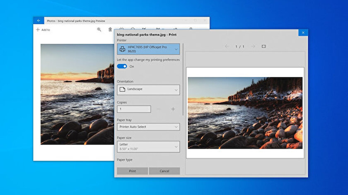
Task: Click the '1 / 1' page indicator
Action: pyautogui.click(x=240, y=46)
